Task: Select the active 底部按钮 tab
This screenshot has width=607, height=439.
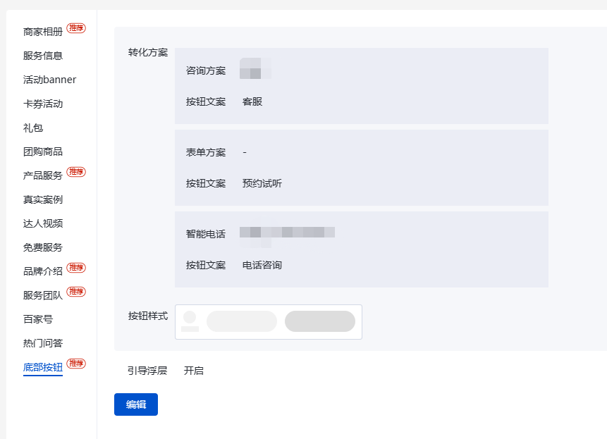Action: click(x=42, y=367)
